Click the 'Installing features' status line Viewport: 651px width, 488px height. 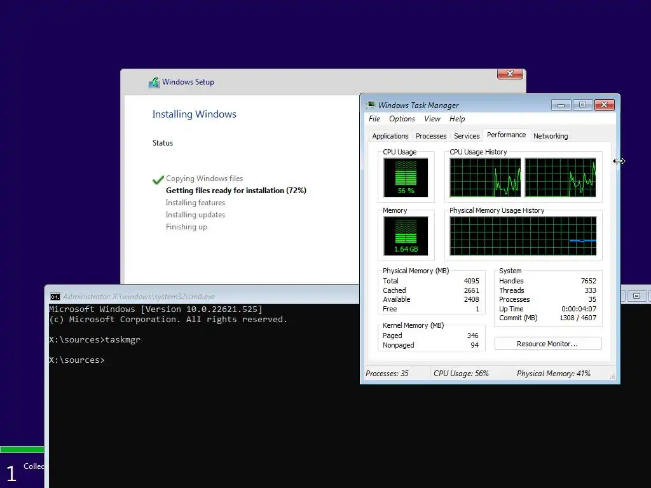click(195, 203)
